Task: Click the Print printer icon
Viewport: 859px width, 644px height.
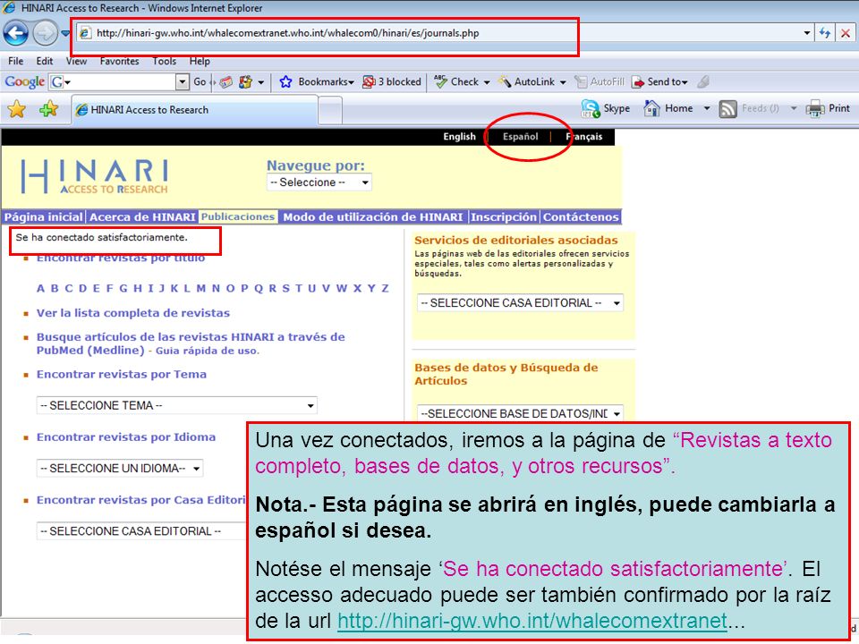Action: 815,108
